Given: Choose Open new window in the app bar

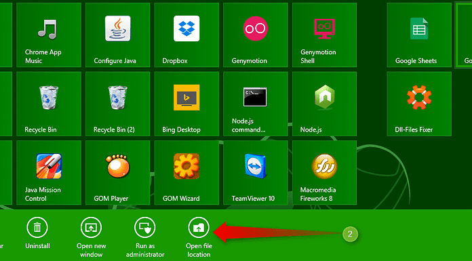Looking at the screenshot, I should click(x=91, y=237).
